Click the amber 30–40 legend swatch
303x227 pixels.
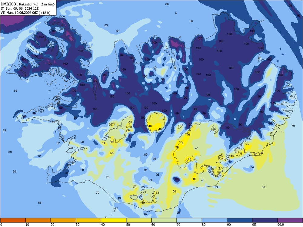tap(88, 220)
